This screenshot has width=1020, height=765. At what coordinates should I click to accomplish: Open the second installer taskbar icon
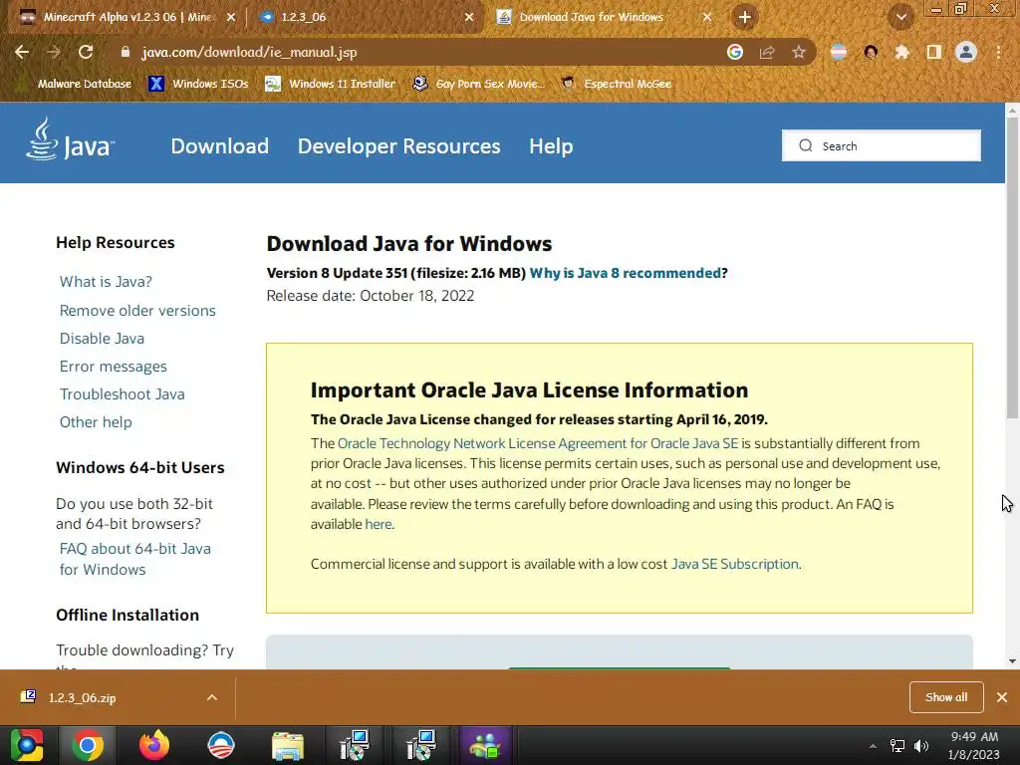[x=421, y=745]
